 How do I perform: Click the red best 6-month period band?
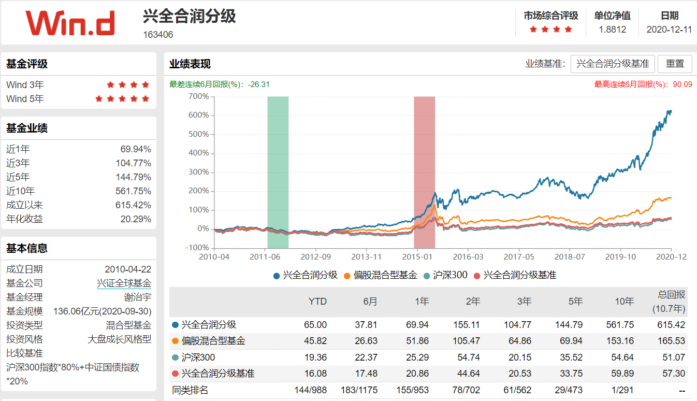424,172
